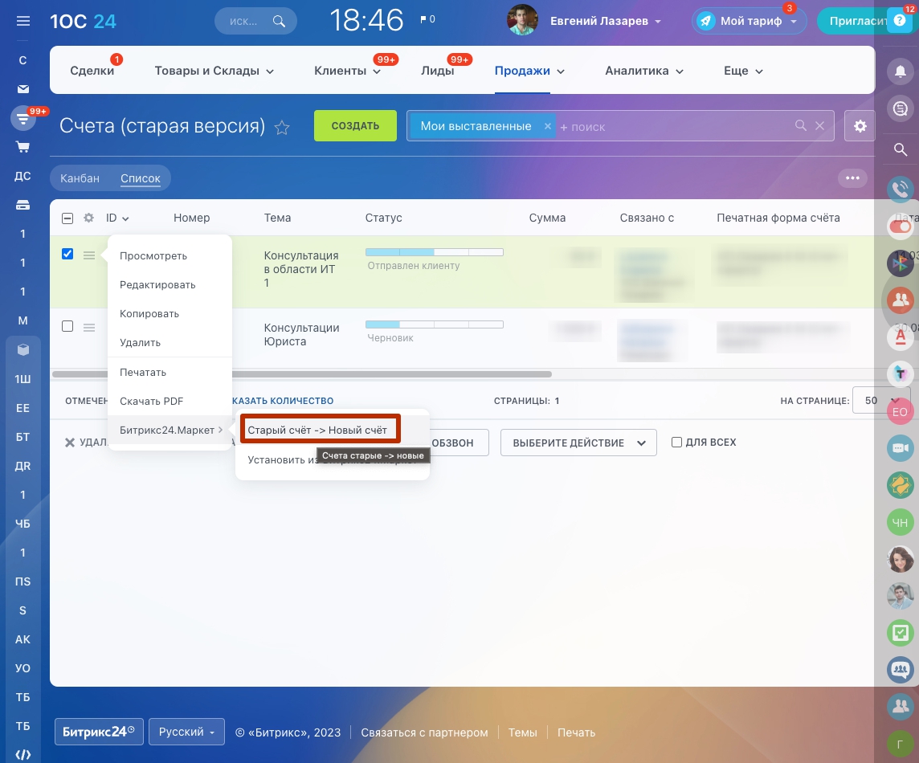Screen dimensions: 919x763
Task: Open the code brackets sidebar icon
Action: click(22, 754)
